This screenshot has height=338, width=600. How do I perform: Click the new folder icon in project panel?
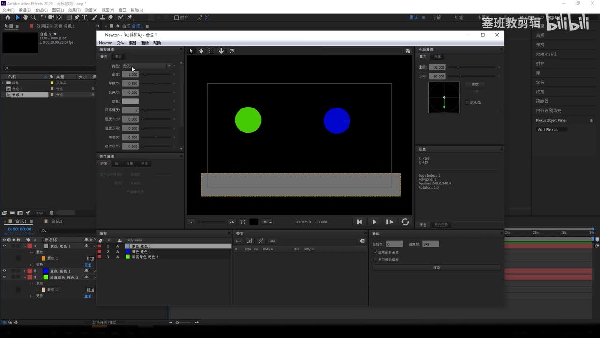12,213
